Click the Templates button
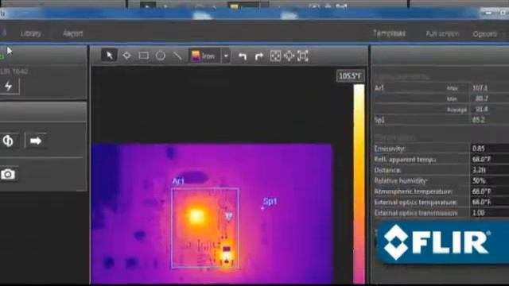 389,33
